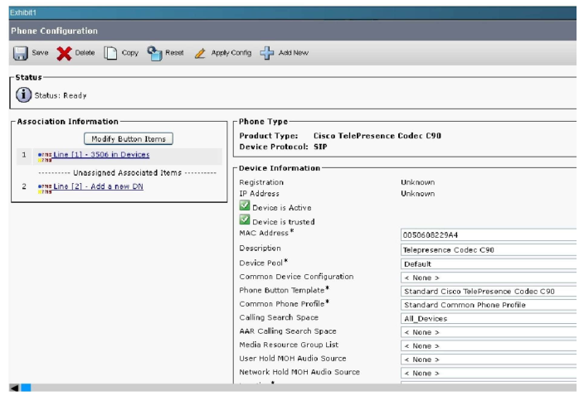Open the Common Device Configuration dropdown

point(489,278)
